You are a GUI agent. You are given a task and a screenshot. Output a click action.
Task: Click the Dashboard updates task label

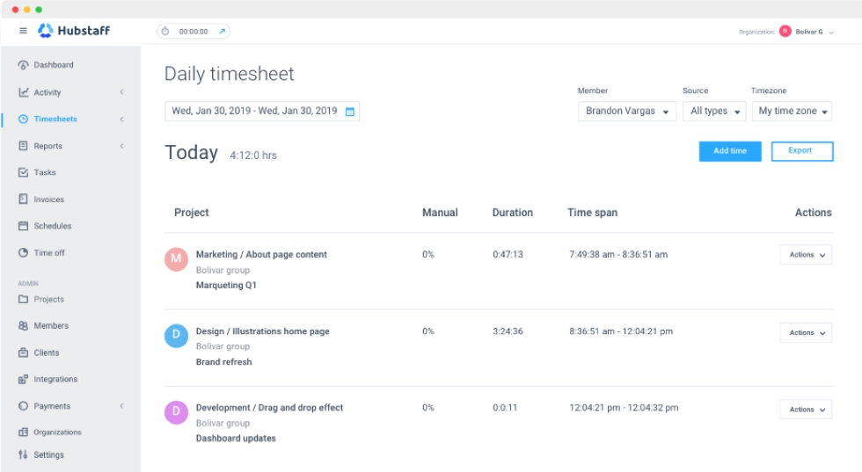pos(236,439)
